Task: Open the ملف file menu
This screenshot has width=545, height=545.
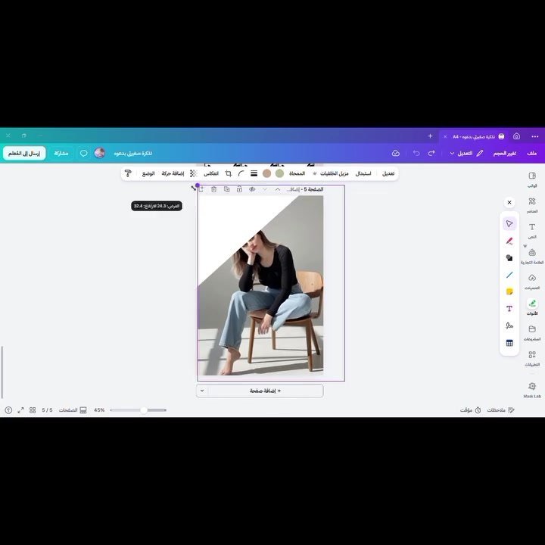Action: tap(531, 153)
